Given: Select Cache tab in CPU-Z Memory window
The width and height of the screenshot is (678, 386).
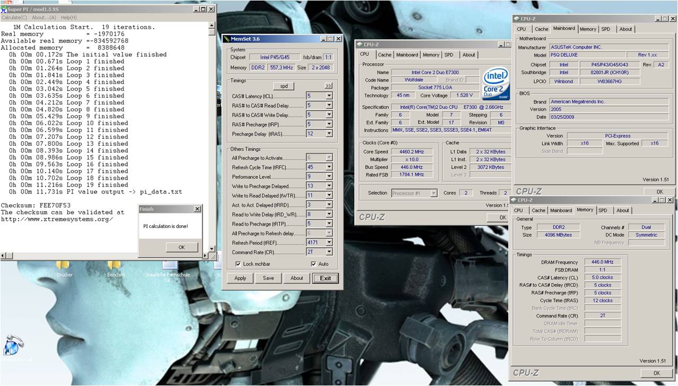Looking at the screenshot, I should pyautogui.click(x=539, y=210).
